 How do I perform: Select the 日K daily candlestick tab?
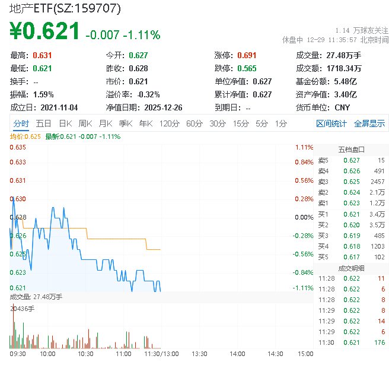[x=65, y=123]
